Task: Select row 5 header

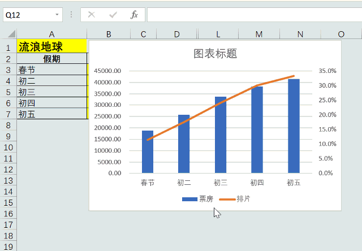Action: pyautogui.click(x=8, y=92)
